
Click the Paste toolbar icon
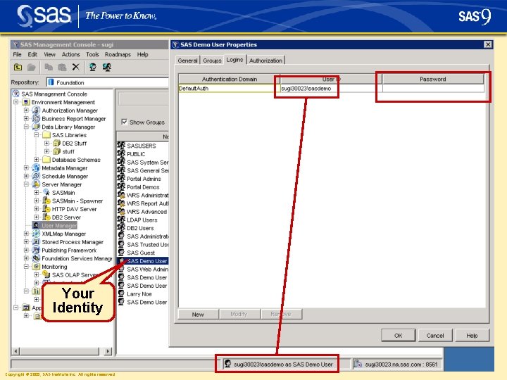pos(62,68)
